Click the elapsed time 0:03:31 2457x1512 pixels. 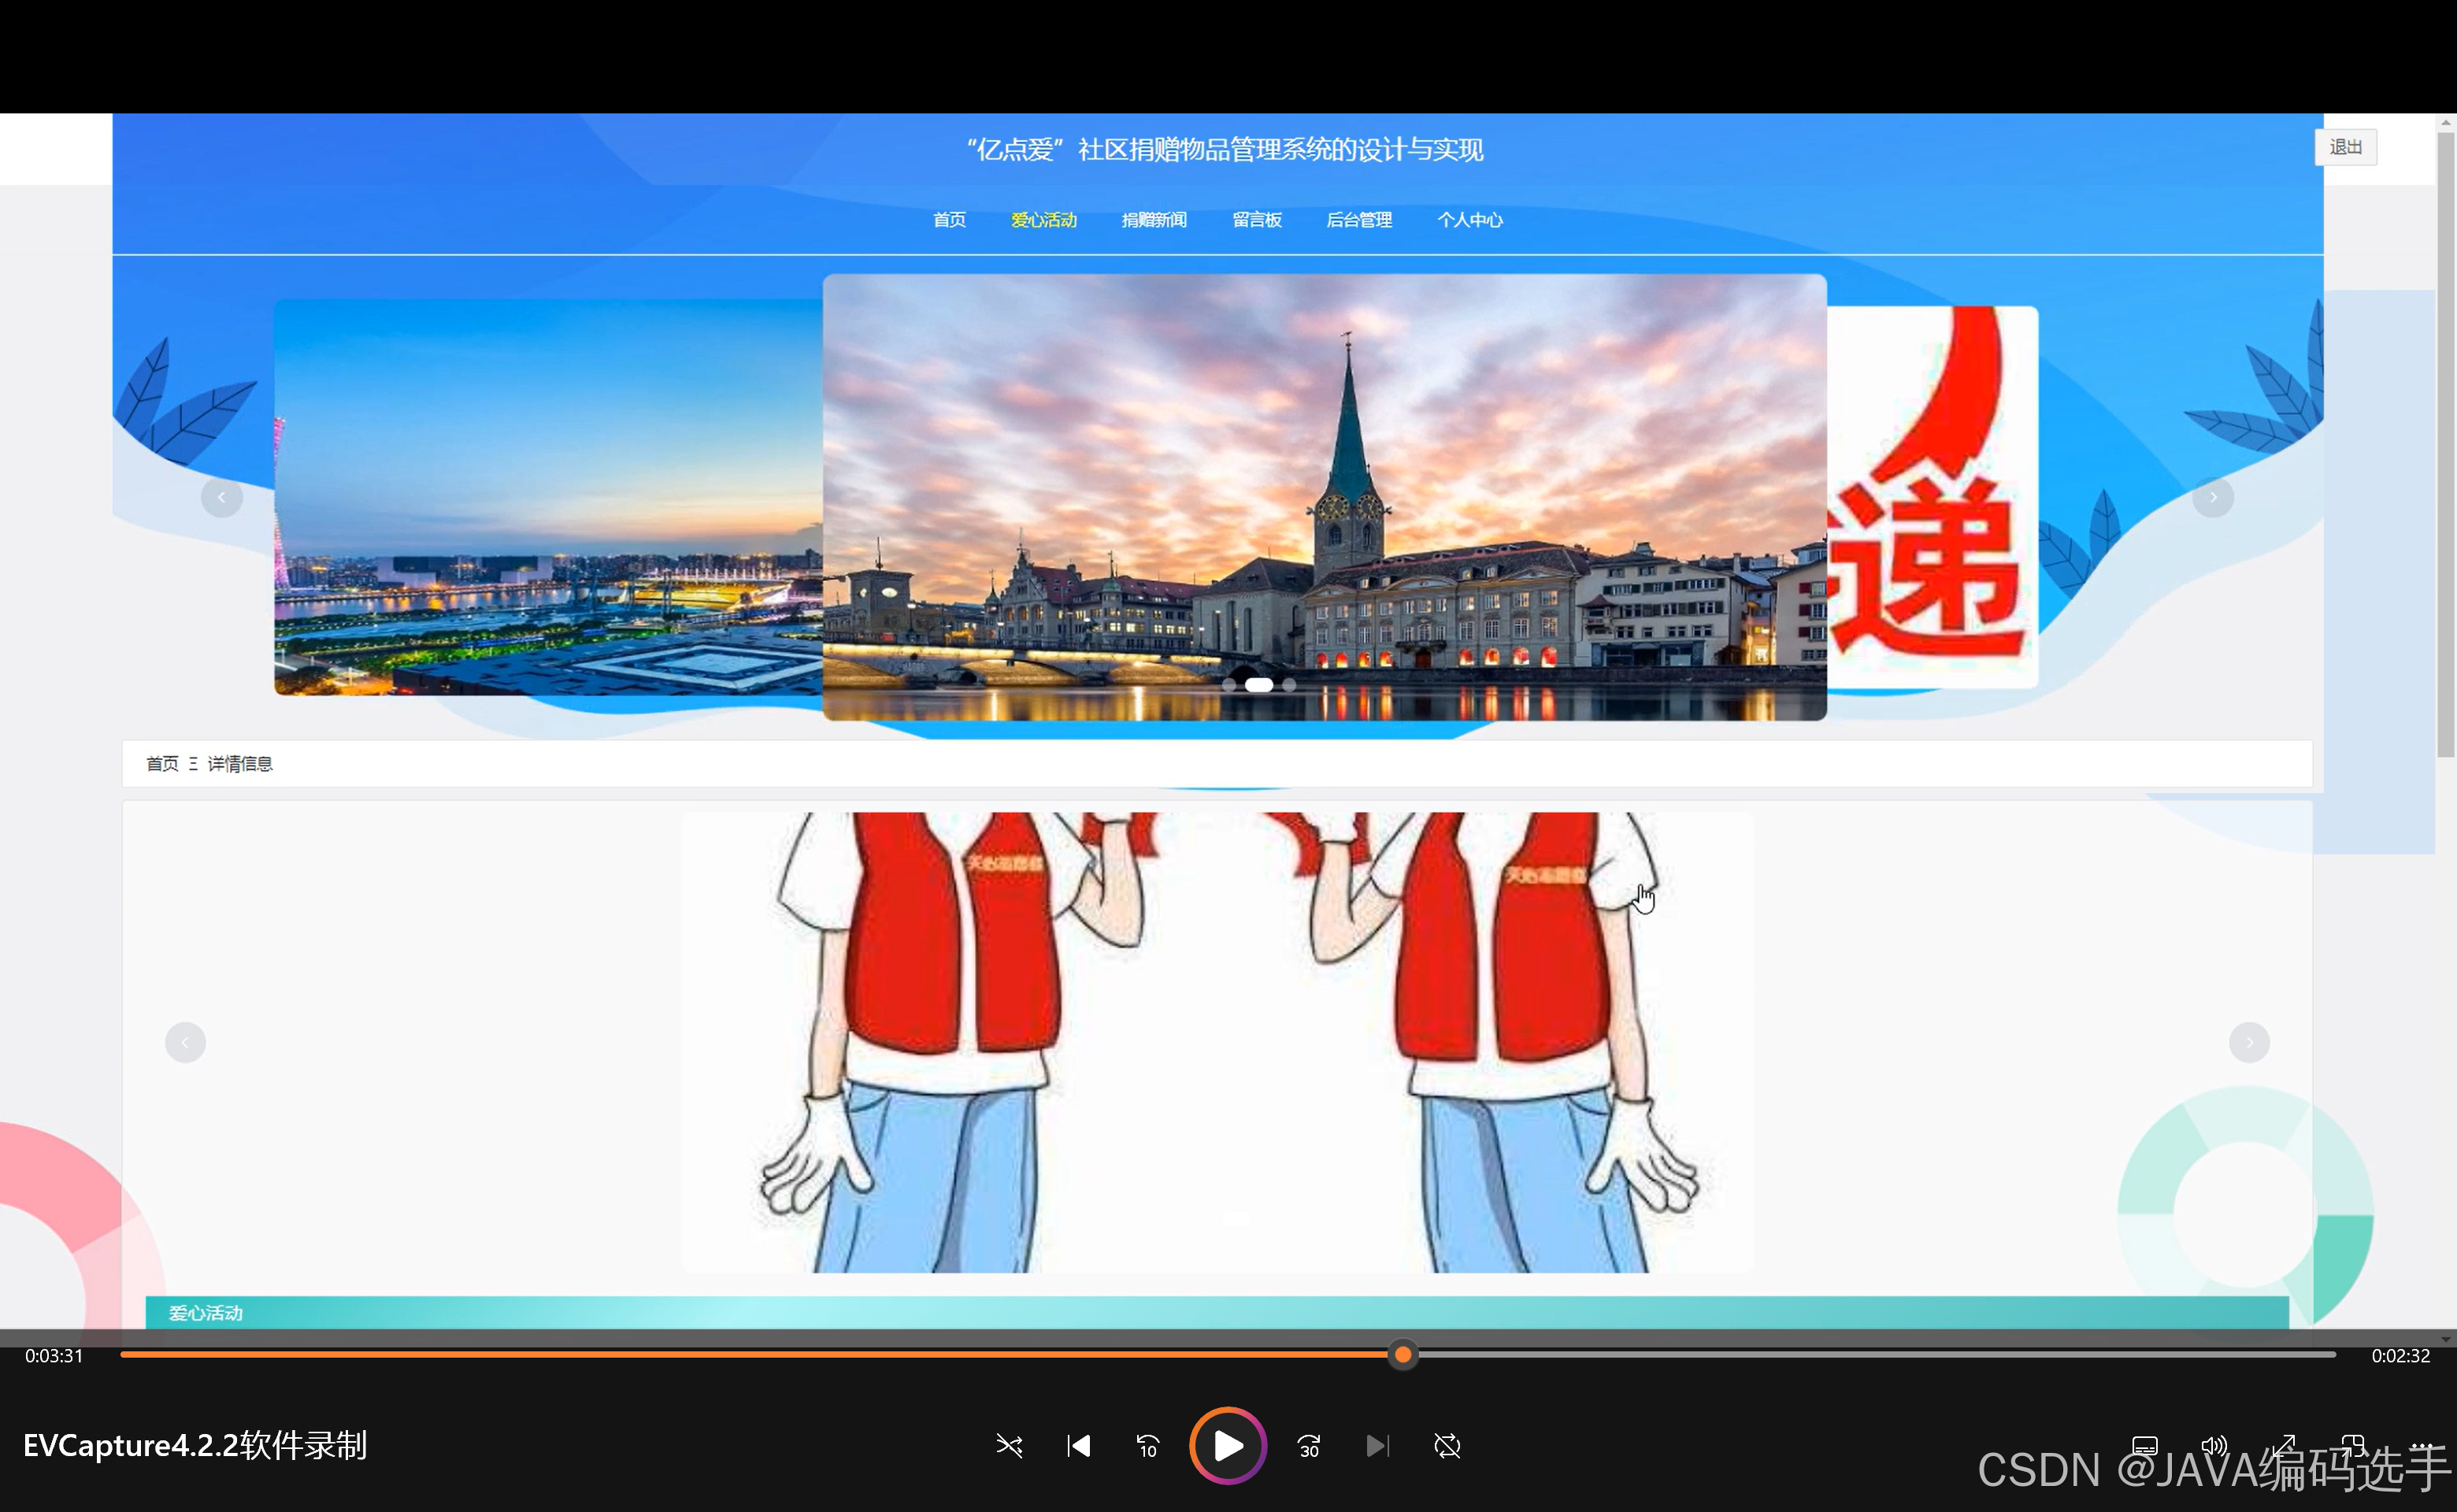point(54,1356)
